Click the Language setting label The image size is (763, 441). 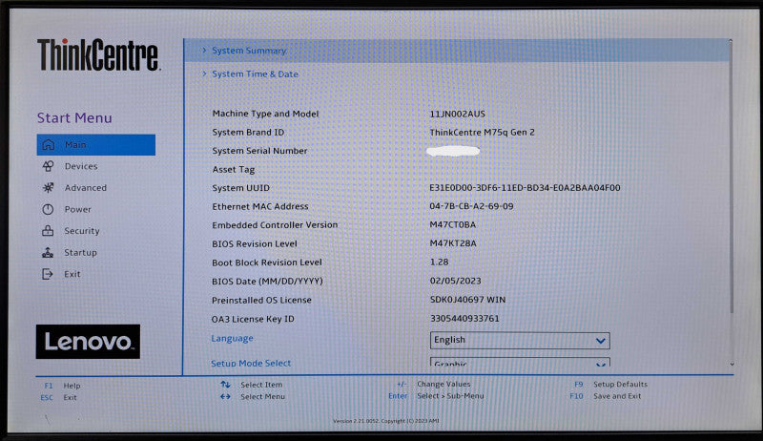click(232, 338)
